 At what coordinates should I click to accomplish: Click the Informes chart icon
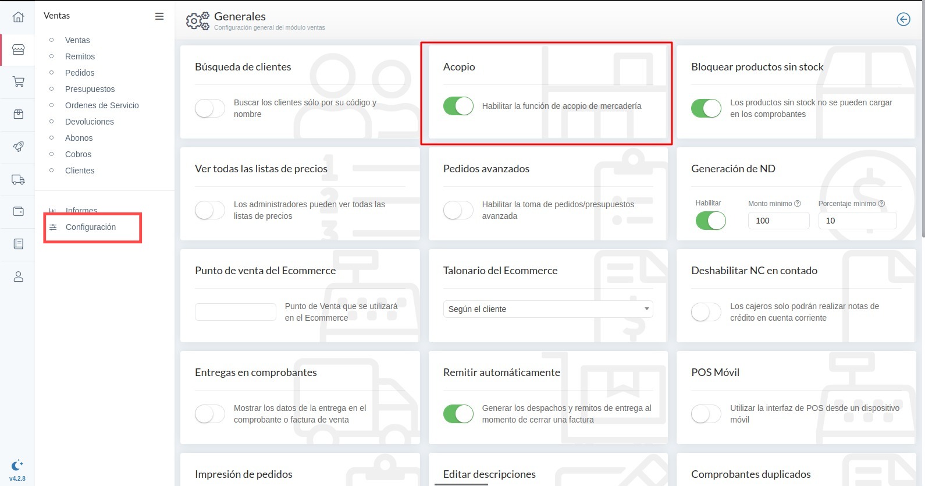(53, 211)
